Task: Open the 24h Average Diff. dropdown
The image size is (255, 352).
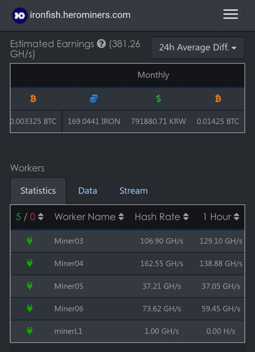Action: tap(198, 48)
